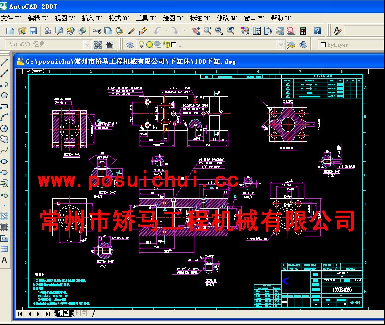Select the Rectangle tool

[x=4, y=106]
